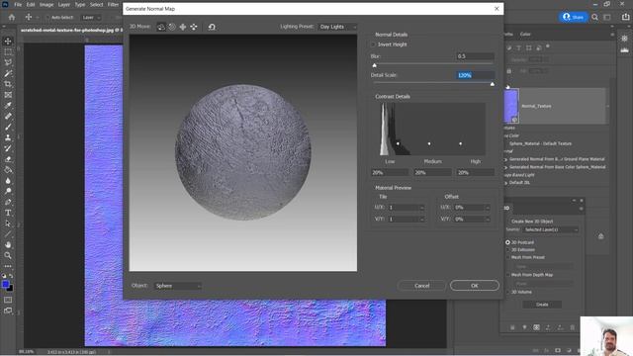The image size is (633, 356).
Task: Expand Generated Normal Ground Plane Material
Action: [505, 159]
